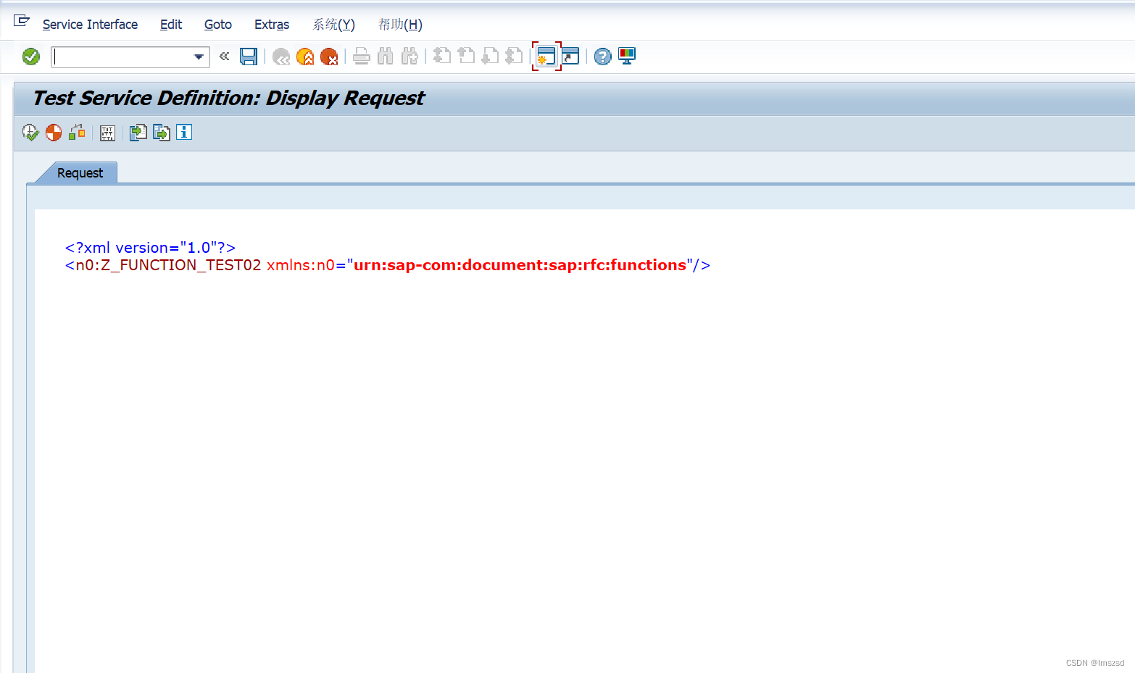Click the green-orange squares hierarchy icon

point(77,133)
